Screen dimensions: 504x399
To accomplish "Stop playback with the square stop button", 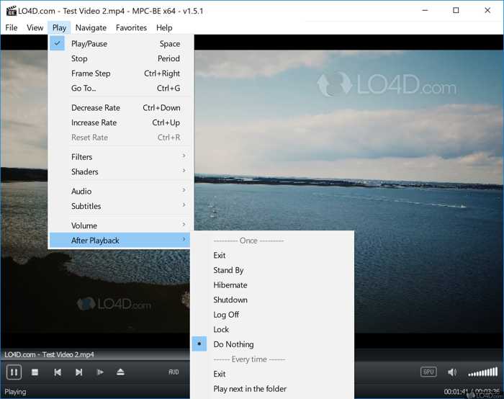I will click(35, 372).
